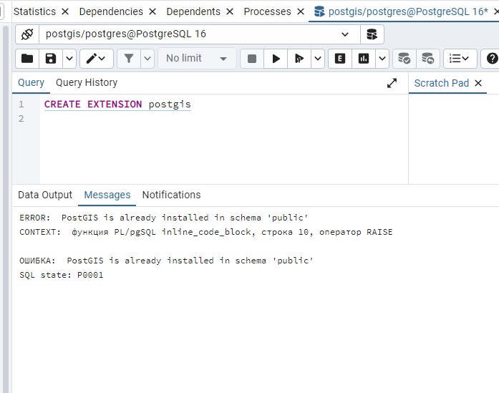Close the Processes tab
Viewport: 499px width, 393px height.
pos(301,11)
